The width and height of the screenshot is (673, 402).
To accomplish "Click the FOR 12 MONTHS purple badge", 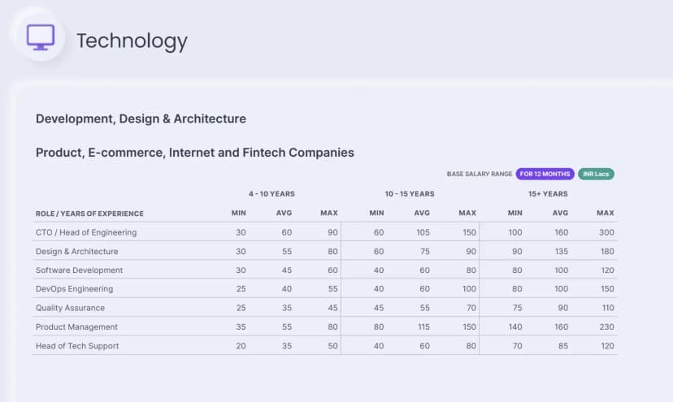I will (545, 174).
